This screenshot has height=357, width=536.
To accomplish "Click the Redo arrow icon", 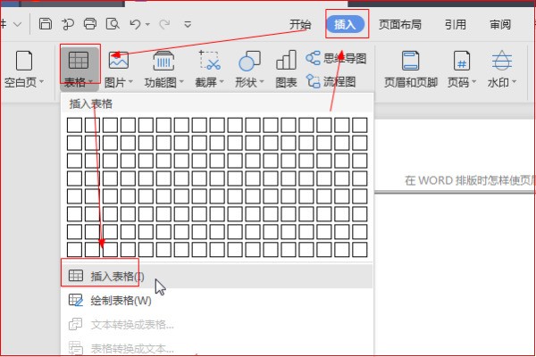I will (x=164, y=24).
